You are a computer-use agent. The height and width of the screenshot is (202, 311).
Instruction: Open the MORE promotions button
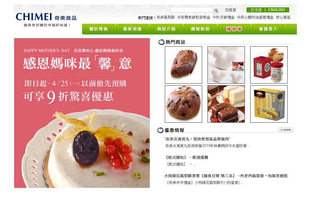pyautogui.click(x=286, y=130)
